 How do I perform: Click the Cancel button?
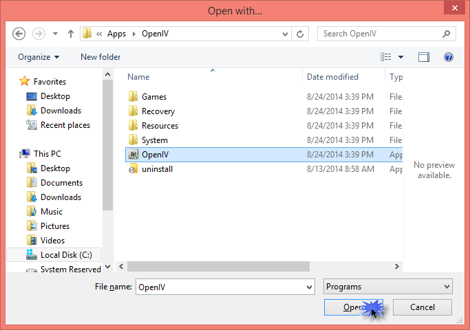pyautogui.click(x=423, y=307)
